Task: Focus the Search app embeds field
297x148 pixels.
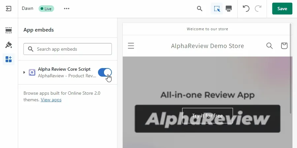Action: 68,49
